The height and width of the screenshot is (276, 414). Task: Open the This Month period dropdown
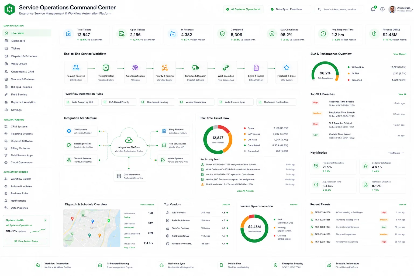[396, 153]
